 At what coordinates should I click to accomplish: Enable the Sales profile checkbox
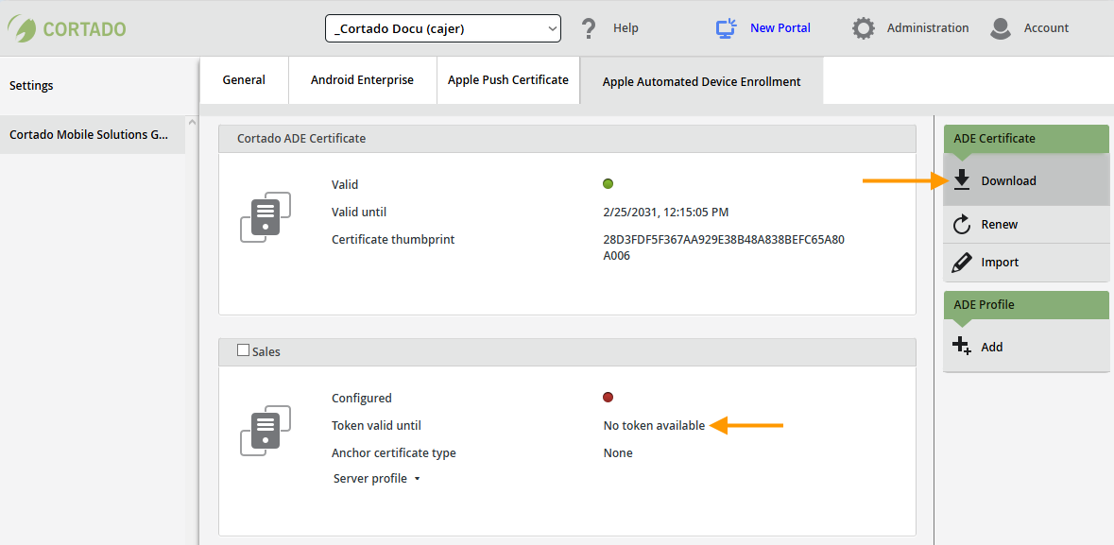tap(242, 349)
